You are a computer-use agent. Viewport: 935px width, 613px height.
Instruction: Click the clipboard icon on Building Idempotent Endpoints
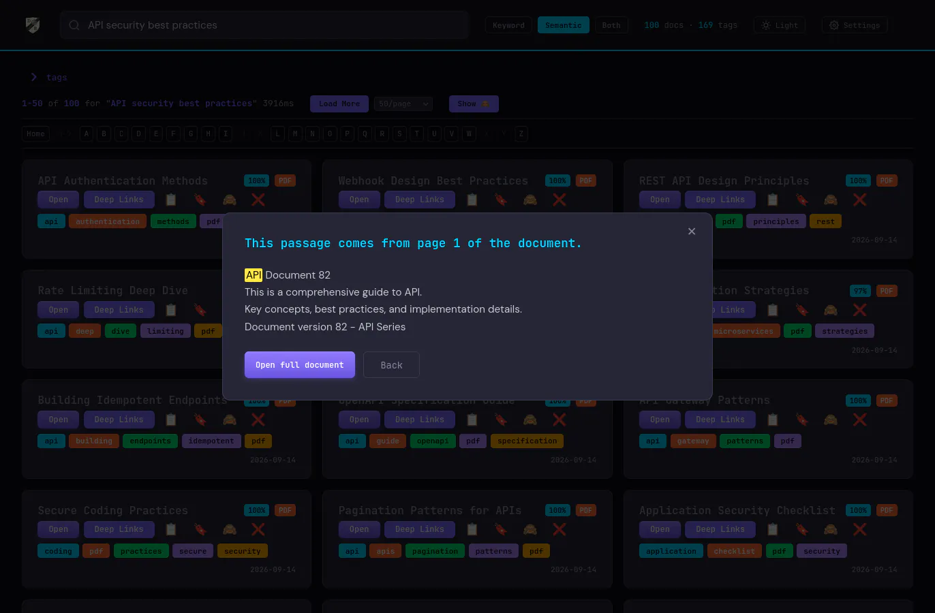coord(171,420)
